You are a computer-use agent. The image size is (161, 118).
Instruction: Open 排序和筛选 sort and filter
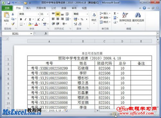click(125, 18)
